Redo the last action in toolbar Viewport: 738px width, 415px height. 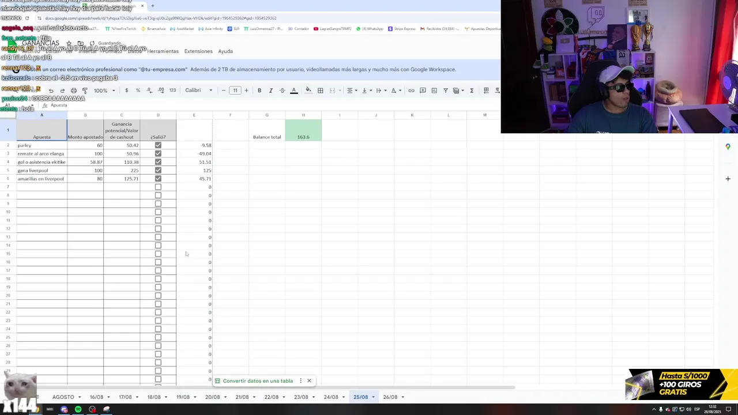click(62, 90)
